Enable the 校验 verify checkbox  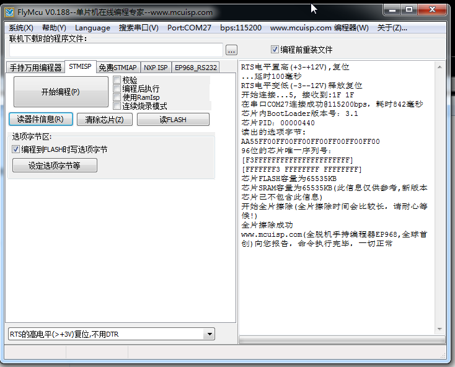pyautogui.click(x=117, y=80)
